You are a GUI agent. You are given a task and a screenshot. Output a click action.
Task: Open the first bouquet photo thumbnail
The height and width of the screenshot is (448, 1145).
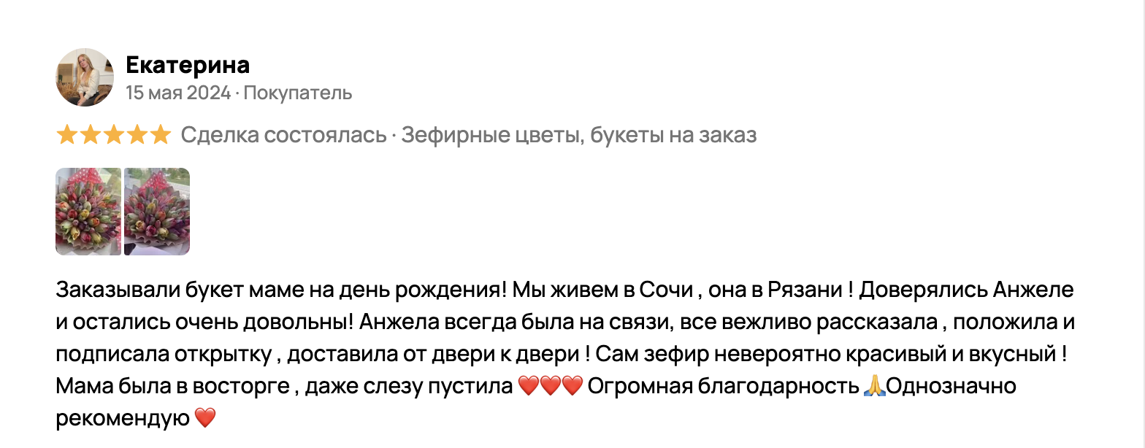click(x=88, y=212)
